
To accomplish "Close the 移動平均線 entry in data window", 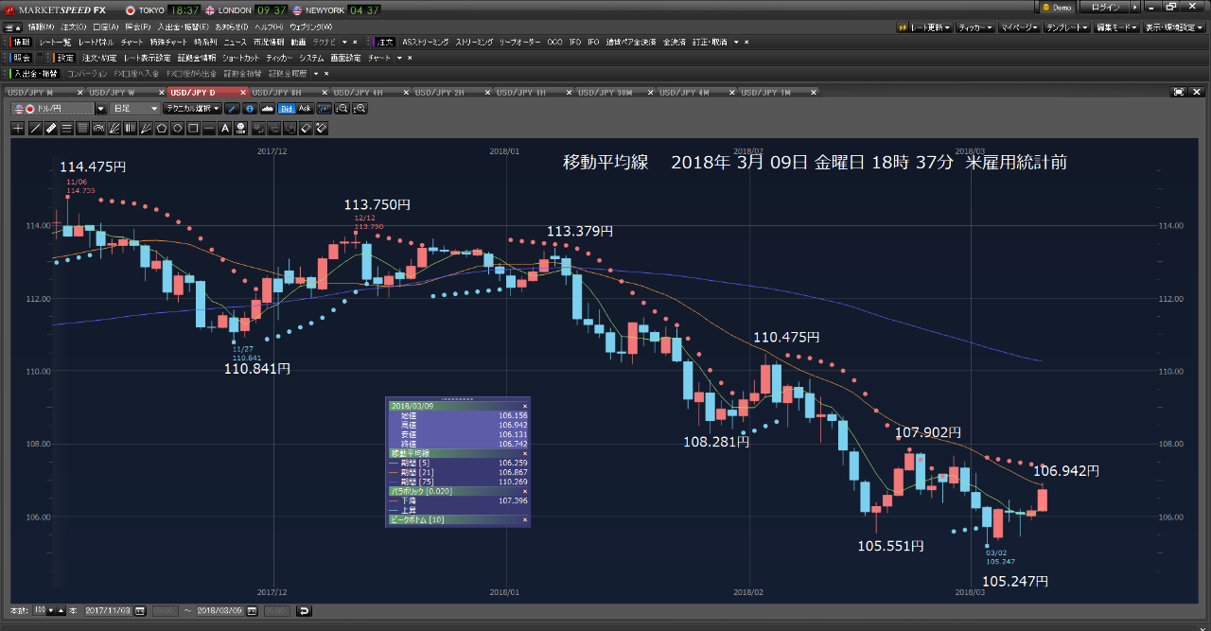I will point(525,451).
